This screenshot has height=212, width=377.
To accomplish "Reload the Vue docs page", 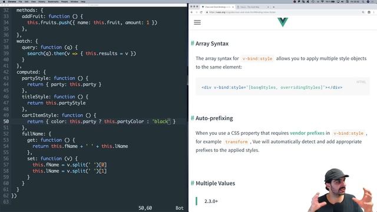I will 201,12.
